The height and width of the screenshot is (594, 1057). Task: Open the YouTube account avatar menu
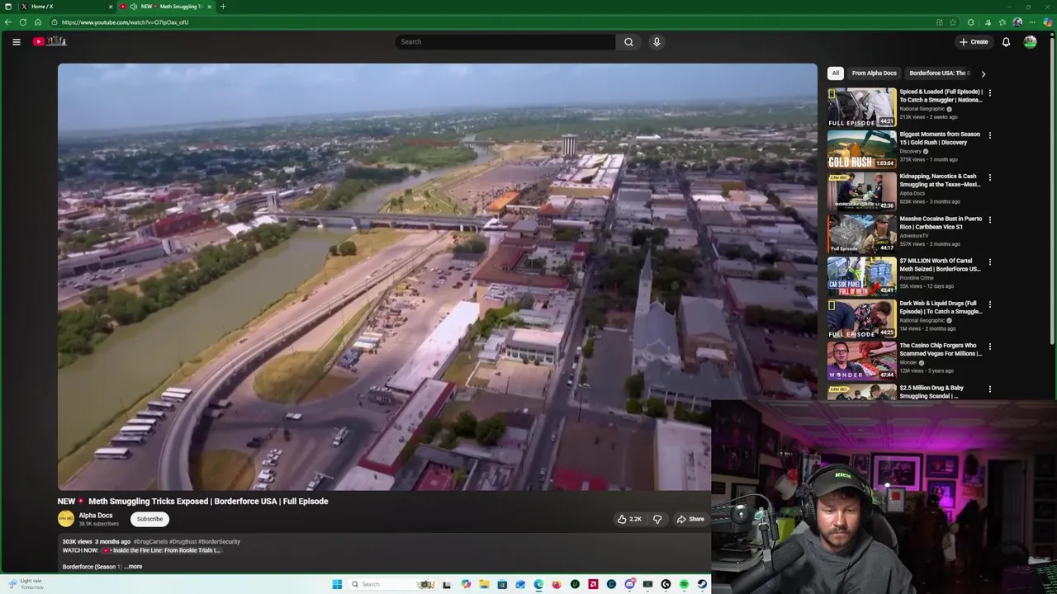pyautogui.click(x=1030, y=41)
